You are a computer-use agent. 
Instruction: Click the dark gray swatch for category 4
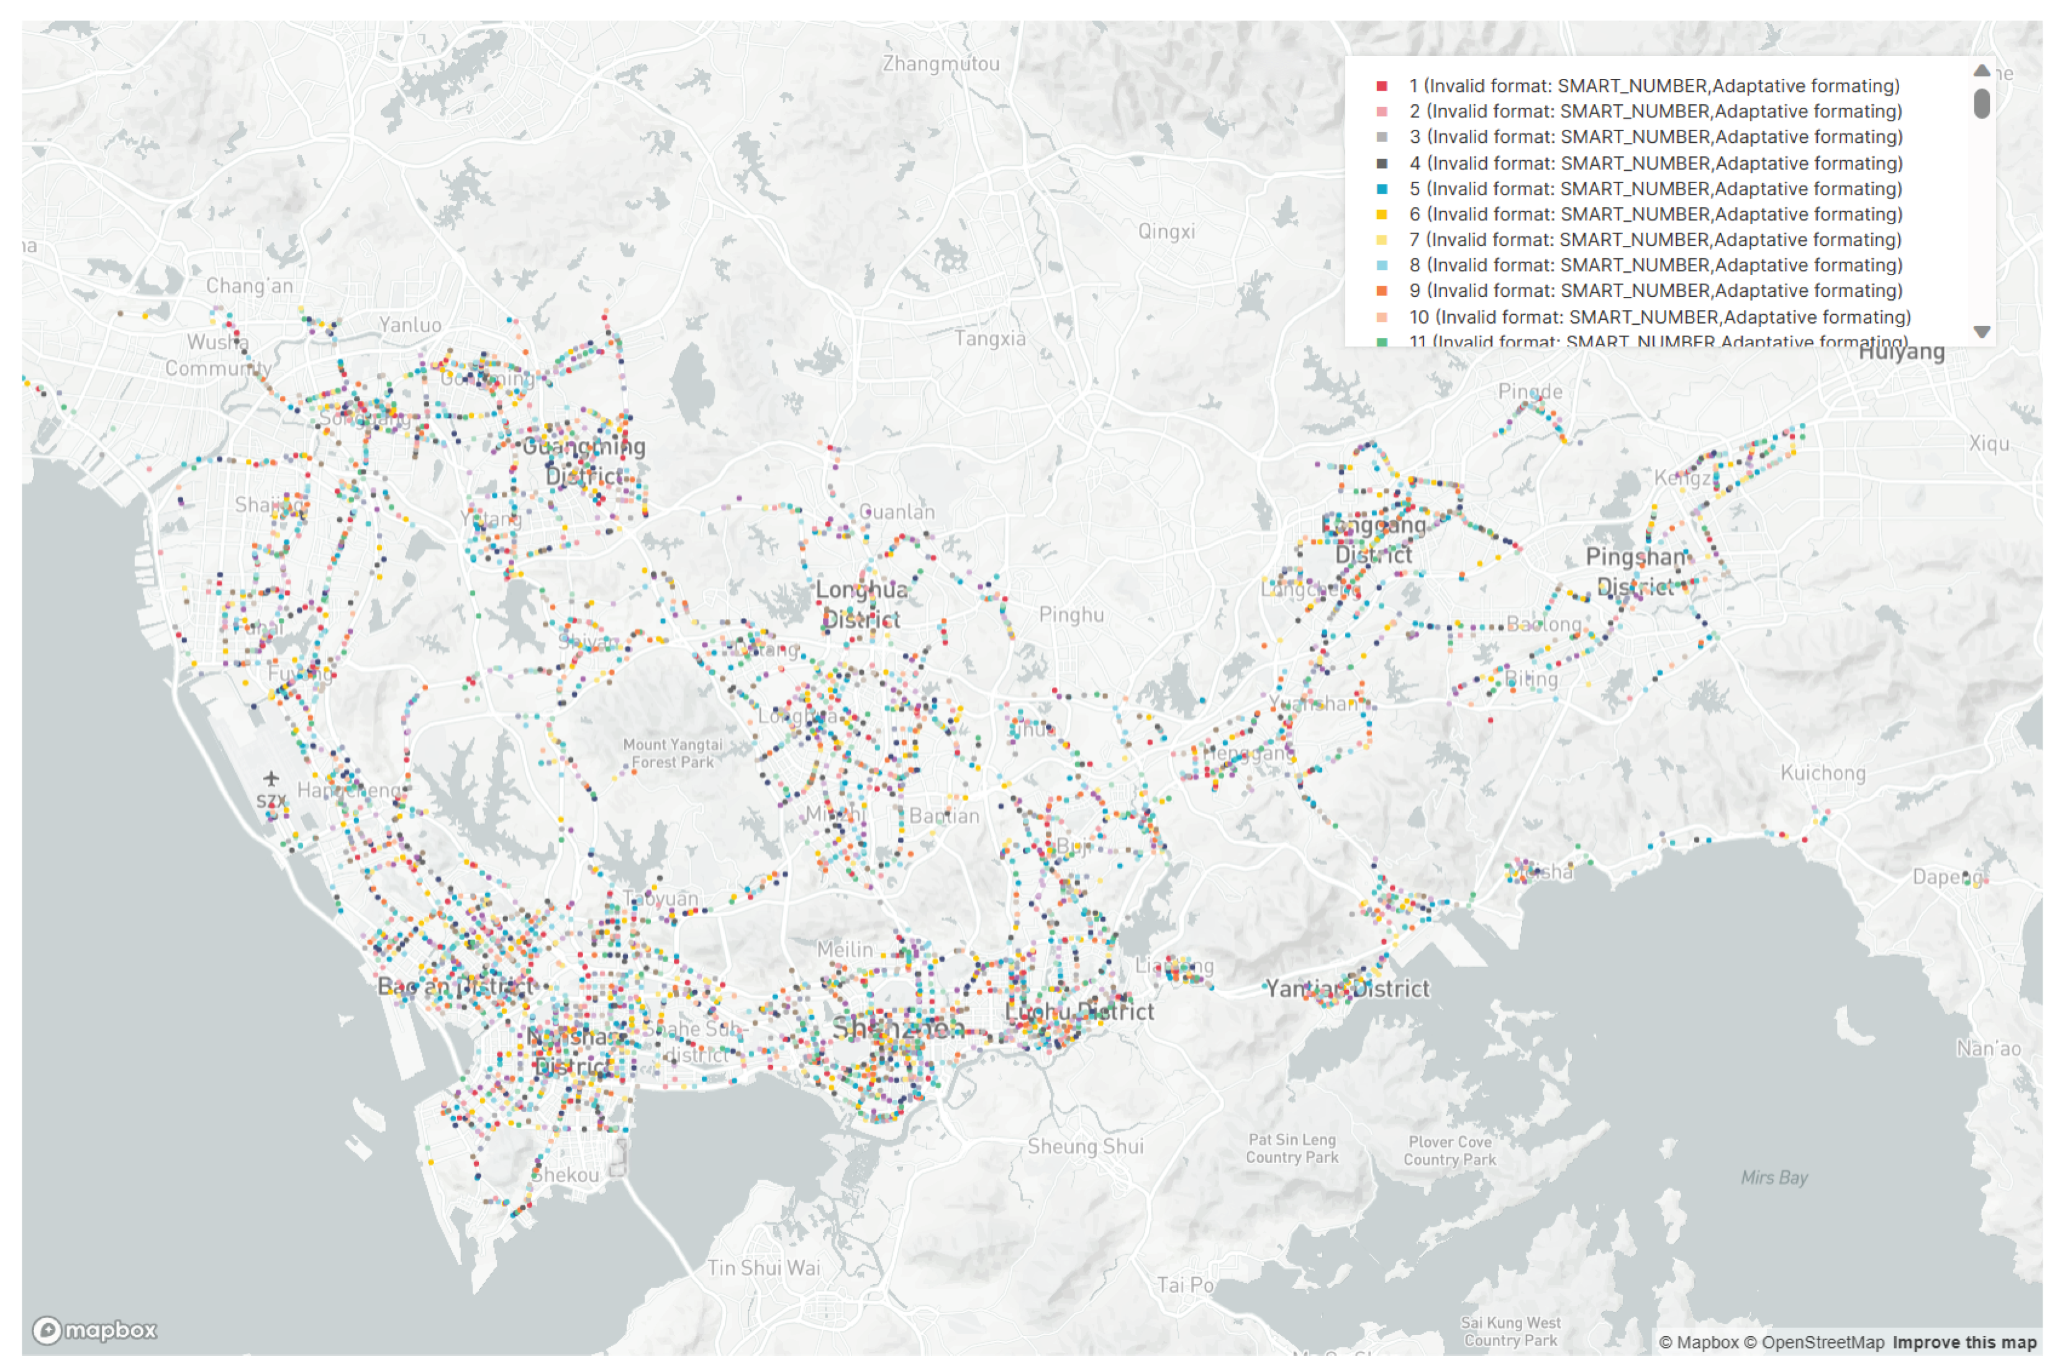coord(1381,163)
